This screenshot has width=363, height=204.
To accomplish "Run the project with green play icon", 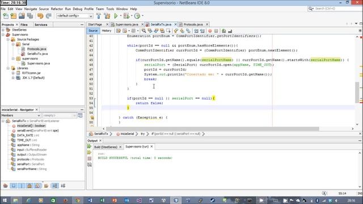I will pos(116,16).
